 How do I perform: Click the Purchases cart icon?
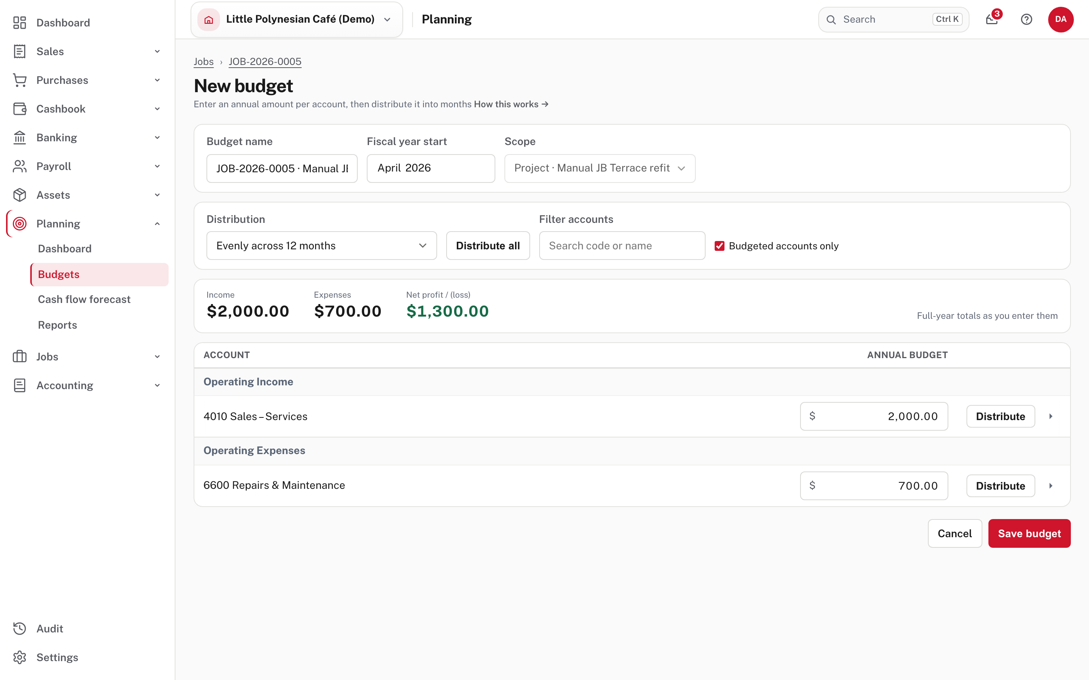[x=19, y=80]
